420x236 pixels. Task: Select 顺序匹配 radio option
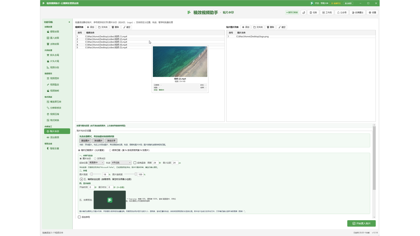110,150
